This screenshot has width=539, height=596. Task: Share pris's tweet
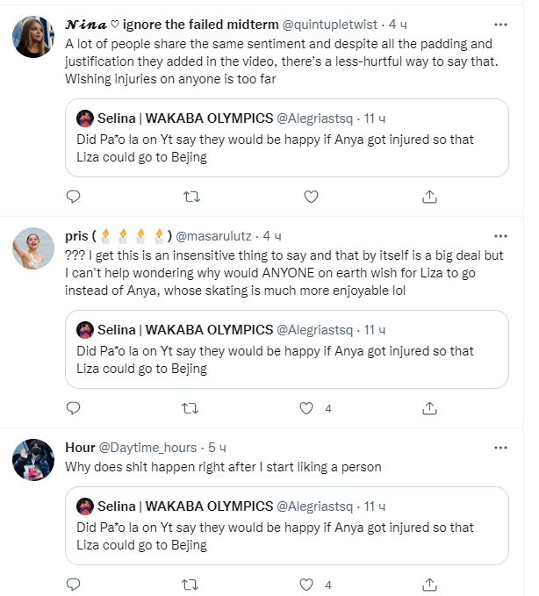tap(429, 408)
